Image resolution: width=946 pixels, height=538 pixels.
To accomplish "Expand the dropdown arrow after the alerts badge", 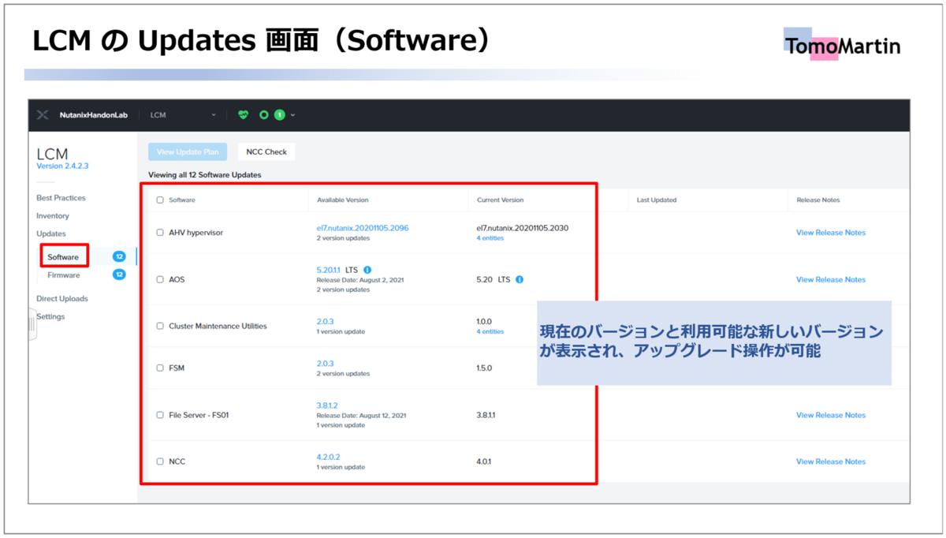I will point(293,115).
